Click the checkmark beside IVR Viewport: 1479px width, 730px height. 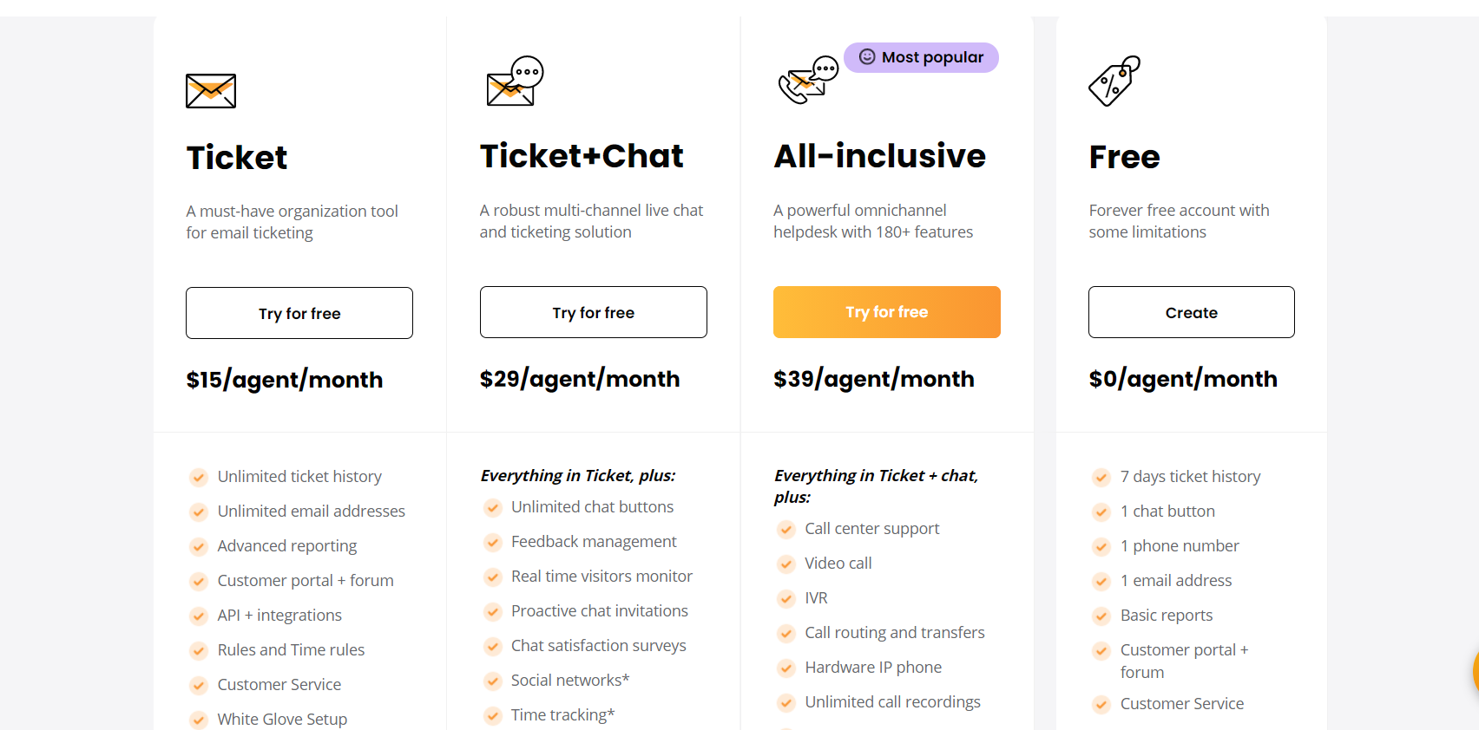(x=786, y=598)
